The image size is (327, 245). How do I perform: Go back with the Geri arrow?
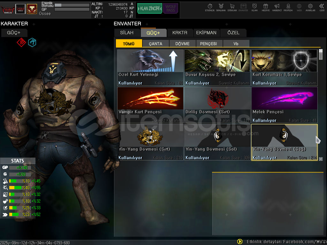[322, 7]
